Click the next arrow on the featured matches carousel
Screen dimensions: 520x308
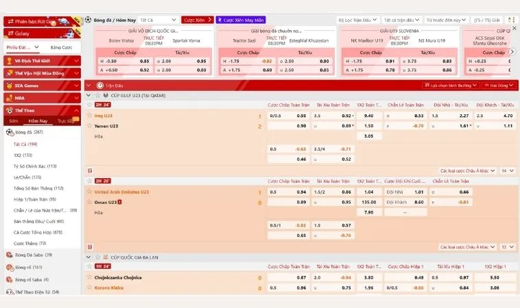(511, 51)
